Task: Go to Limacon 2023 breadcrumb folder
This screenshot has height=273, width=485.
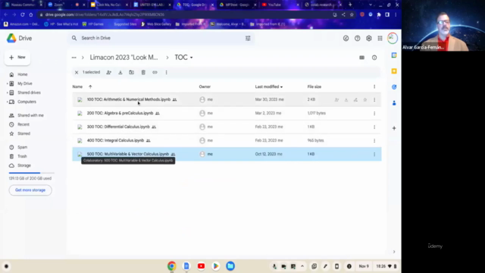Action: 124,58
